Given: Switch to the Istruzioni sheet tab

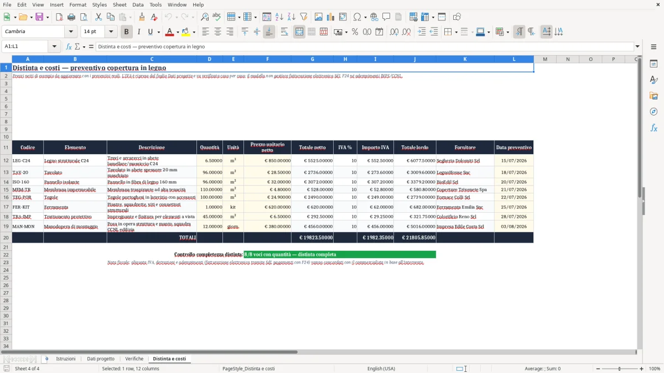Looking at the screenshot, I should click(66, 359).
